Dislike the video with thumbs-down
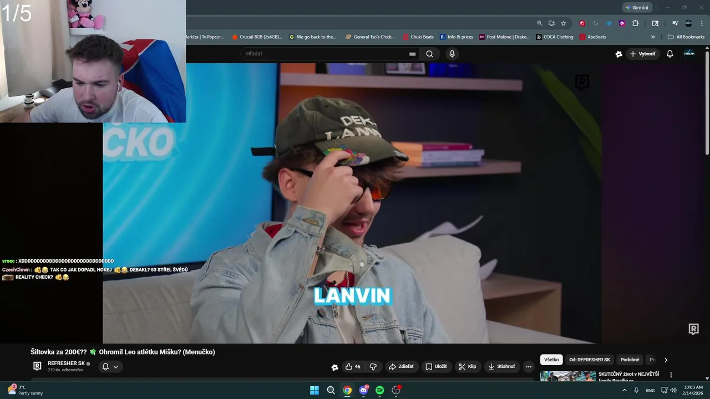710x399 pixels. [x=373, y=366]
